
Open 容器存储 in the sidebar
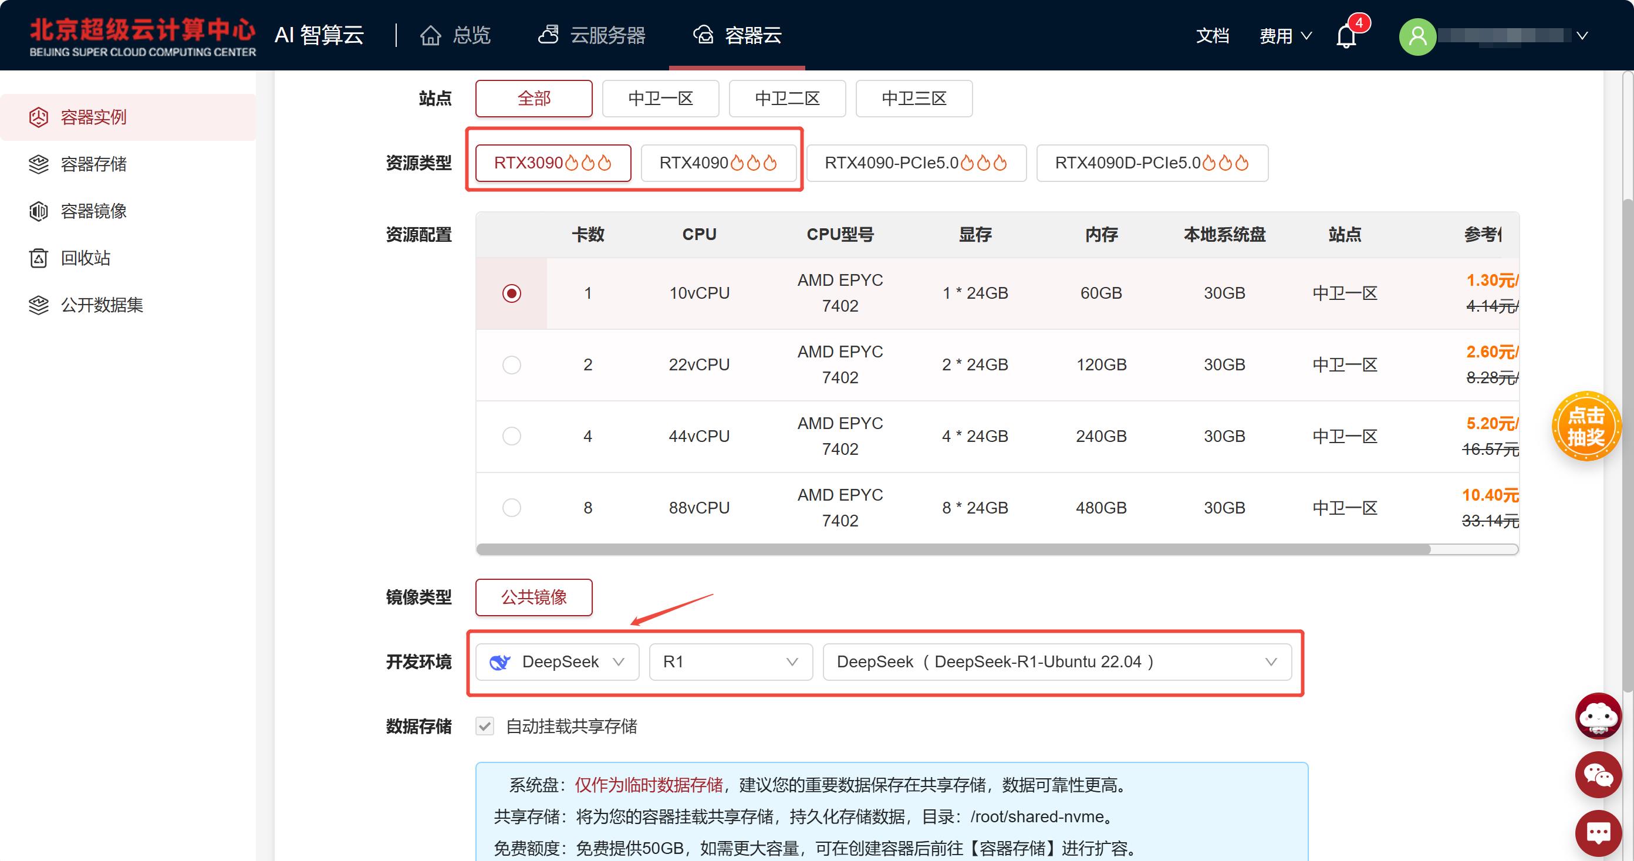coord(129,164)
